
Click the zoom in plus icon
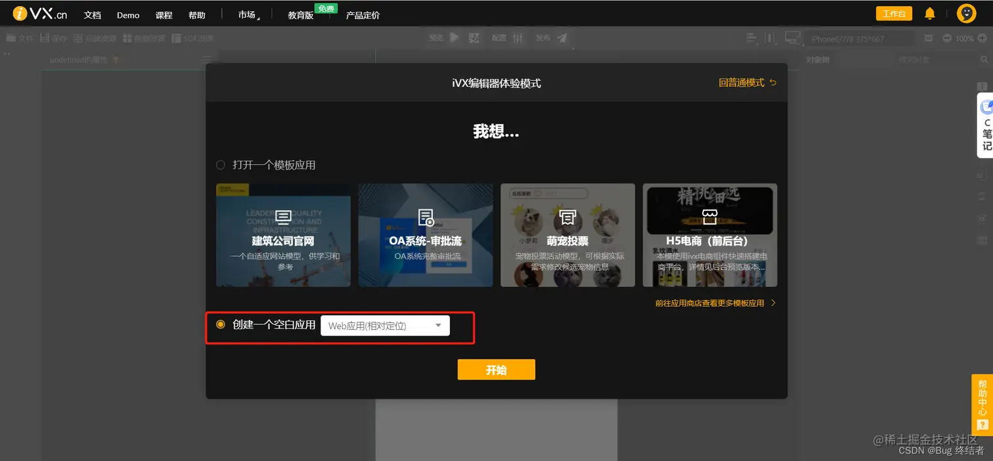[x=983, y=38]
